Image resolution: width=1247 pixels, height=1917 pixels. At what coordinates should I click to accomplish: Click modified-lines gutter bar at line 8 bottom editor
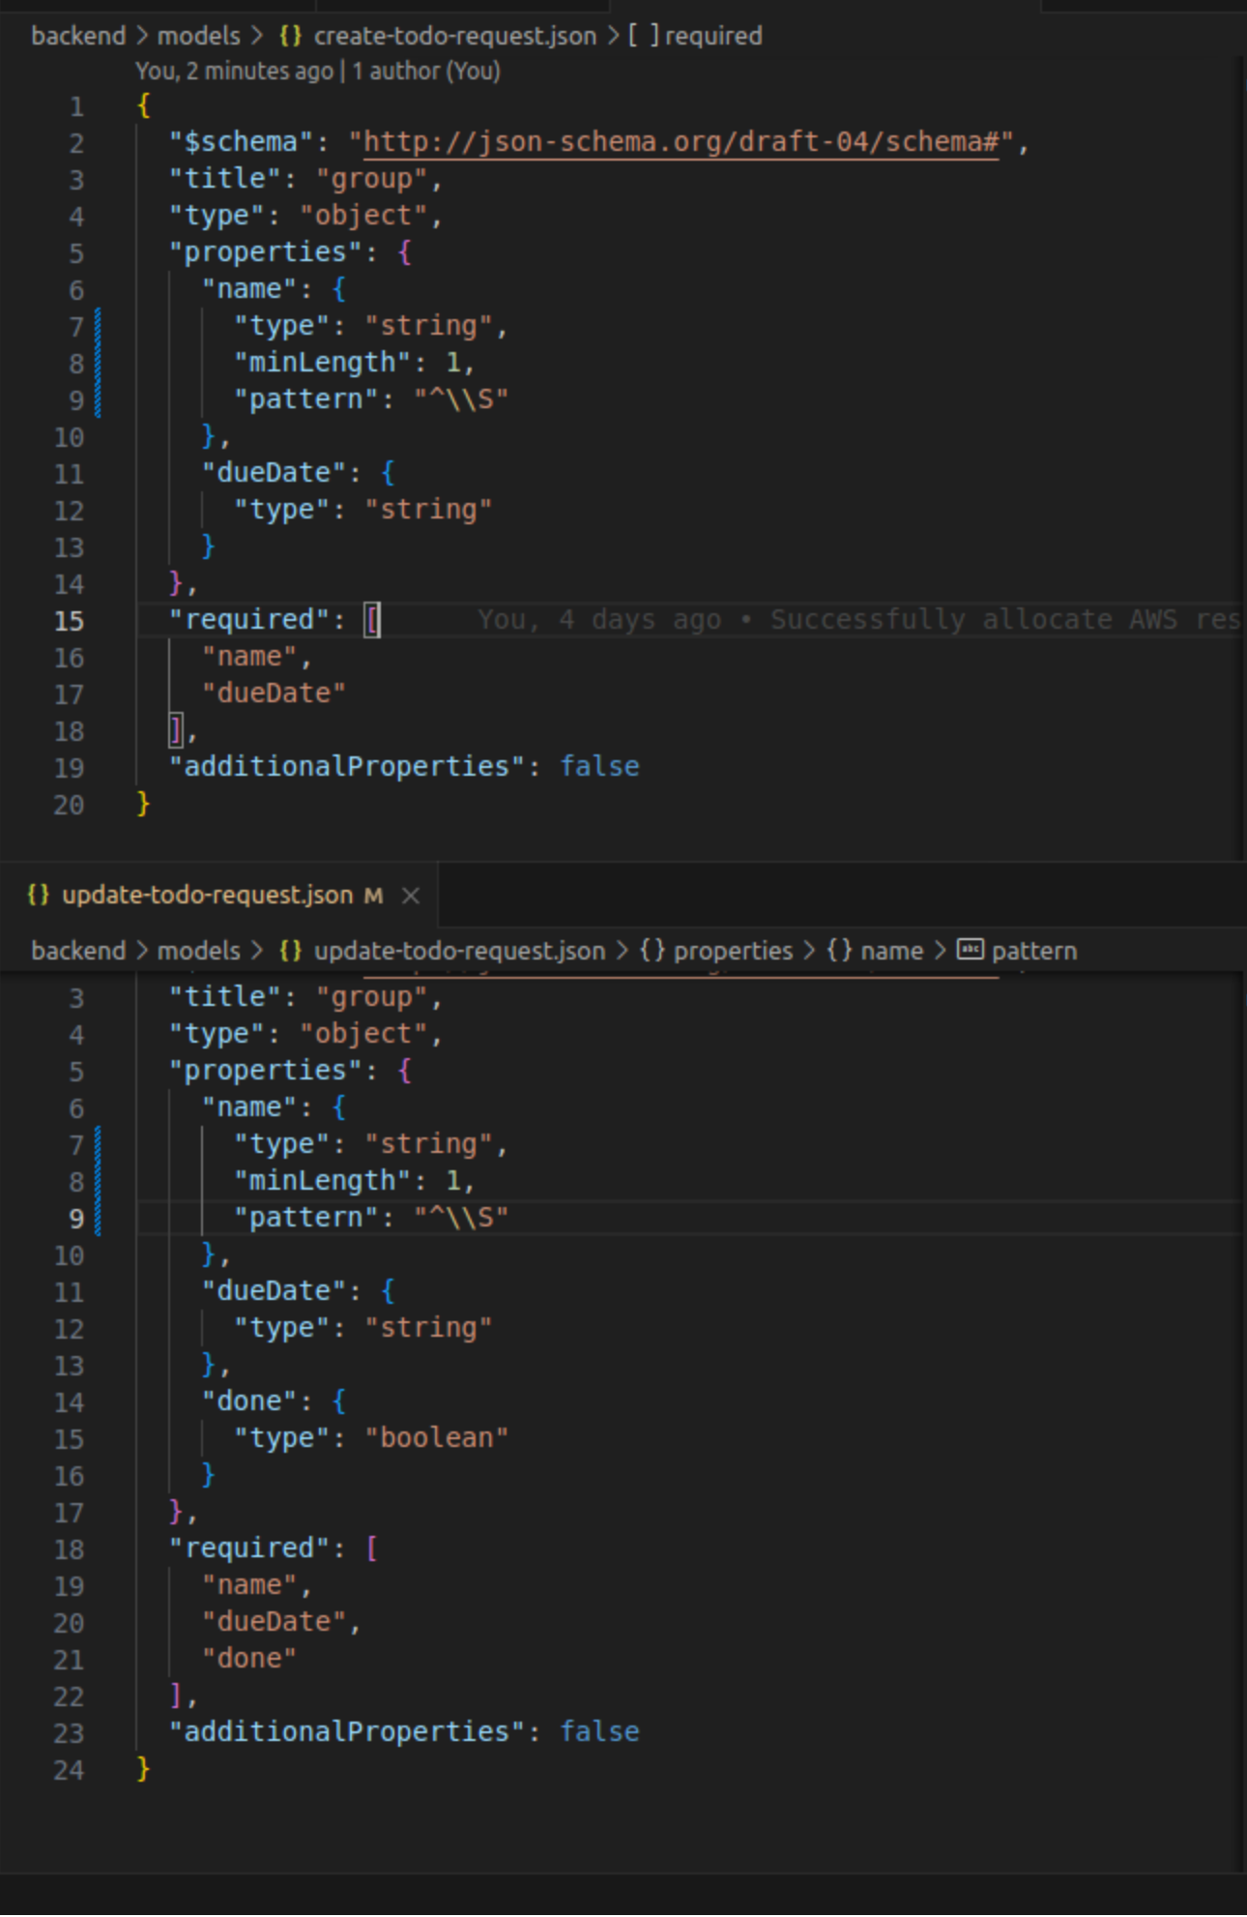click(x=98, y=1181)
